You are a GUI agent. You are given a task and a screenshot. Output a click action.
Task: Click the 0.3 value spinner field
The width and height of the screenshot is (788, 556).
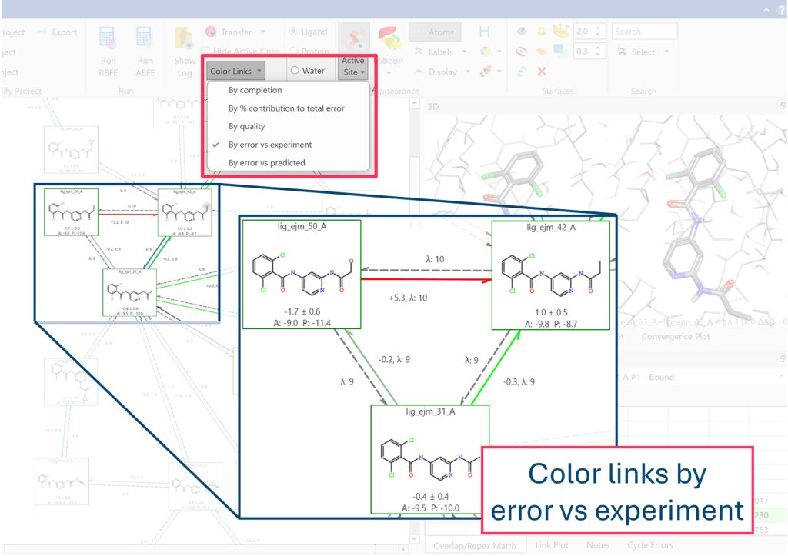(x=589, y=52)
